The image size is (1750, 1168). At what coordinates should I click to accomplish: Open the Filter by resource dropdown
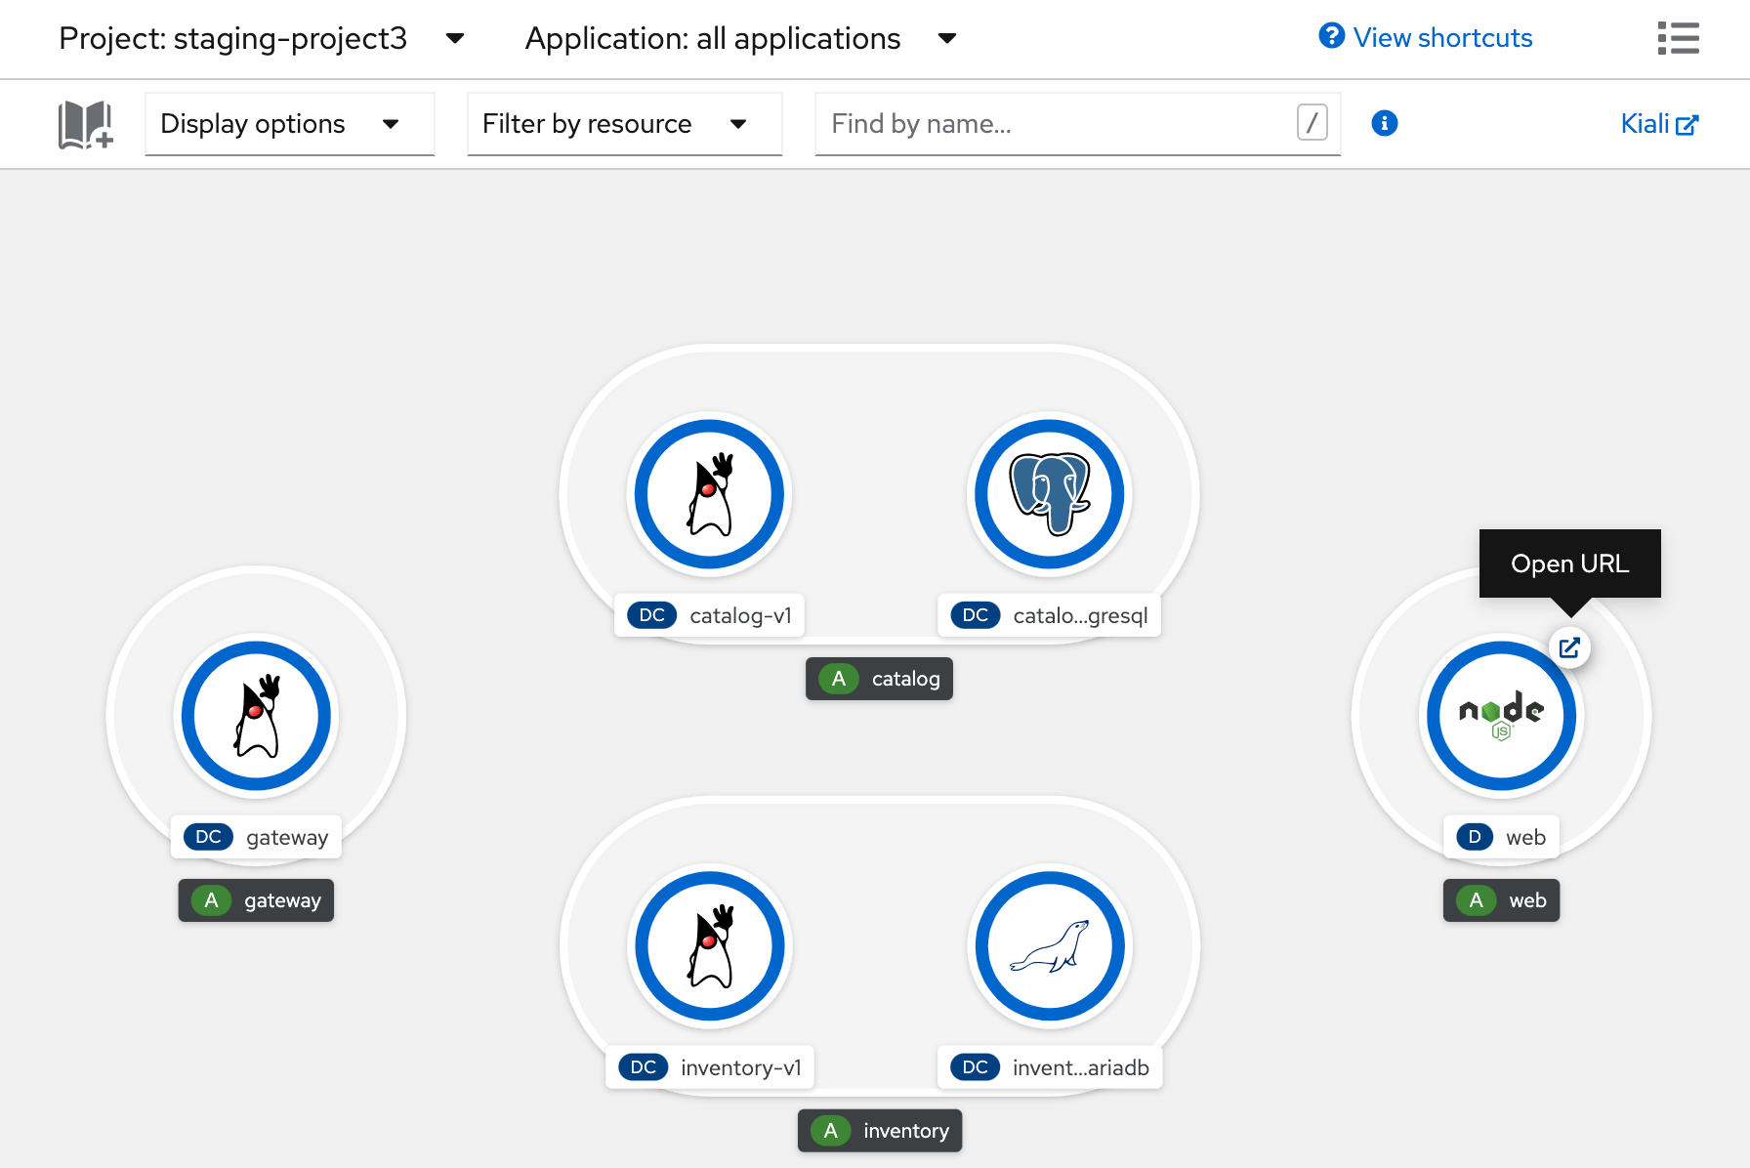[624, 124]
